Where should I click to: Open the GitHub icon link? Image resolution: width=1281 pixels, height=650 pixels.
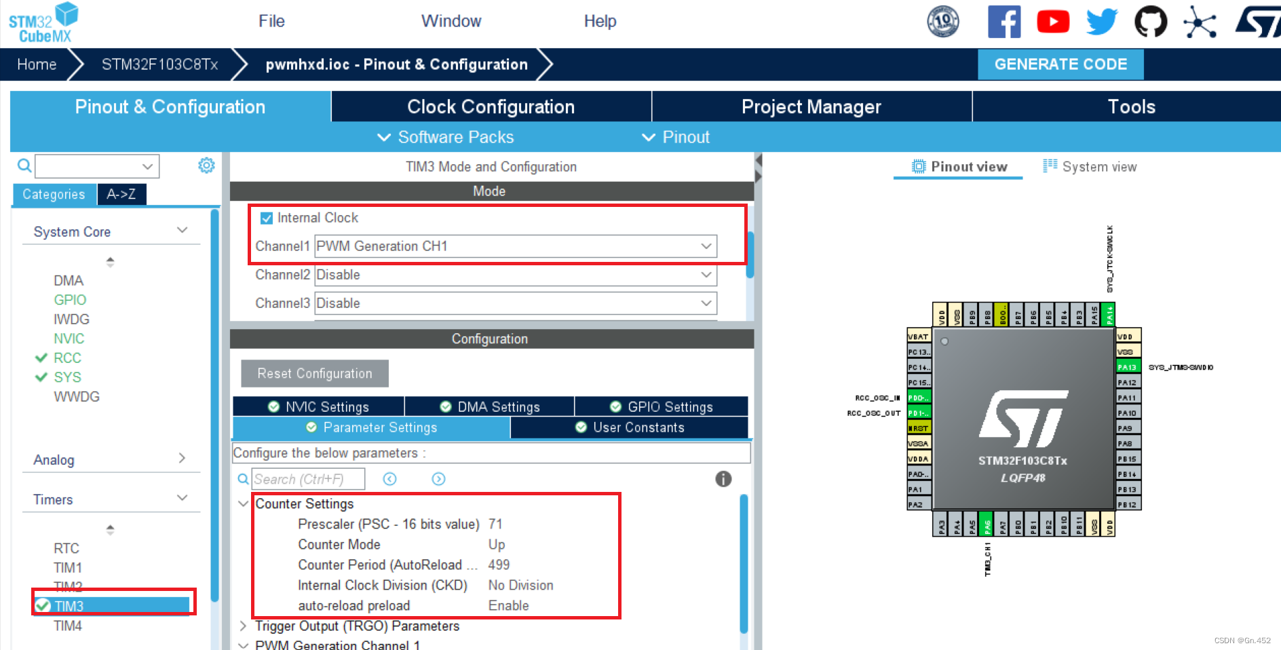[1151, 22]
